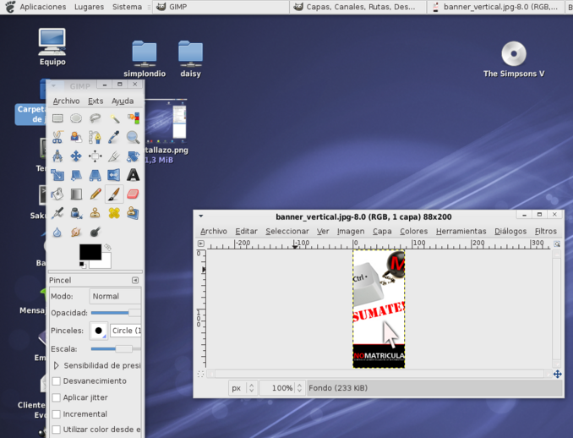Click the black foreground color swatch

pyautogui.click(x=90, y=252)
